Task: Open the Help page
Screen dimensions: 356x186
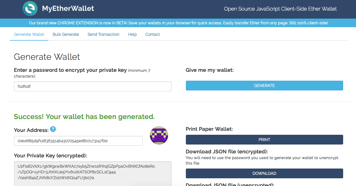Action: point(132,34)
